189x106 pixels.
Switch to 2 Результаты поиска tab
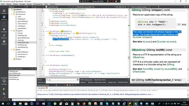[x=53, y=100]
